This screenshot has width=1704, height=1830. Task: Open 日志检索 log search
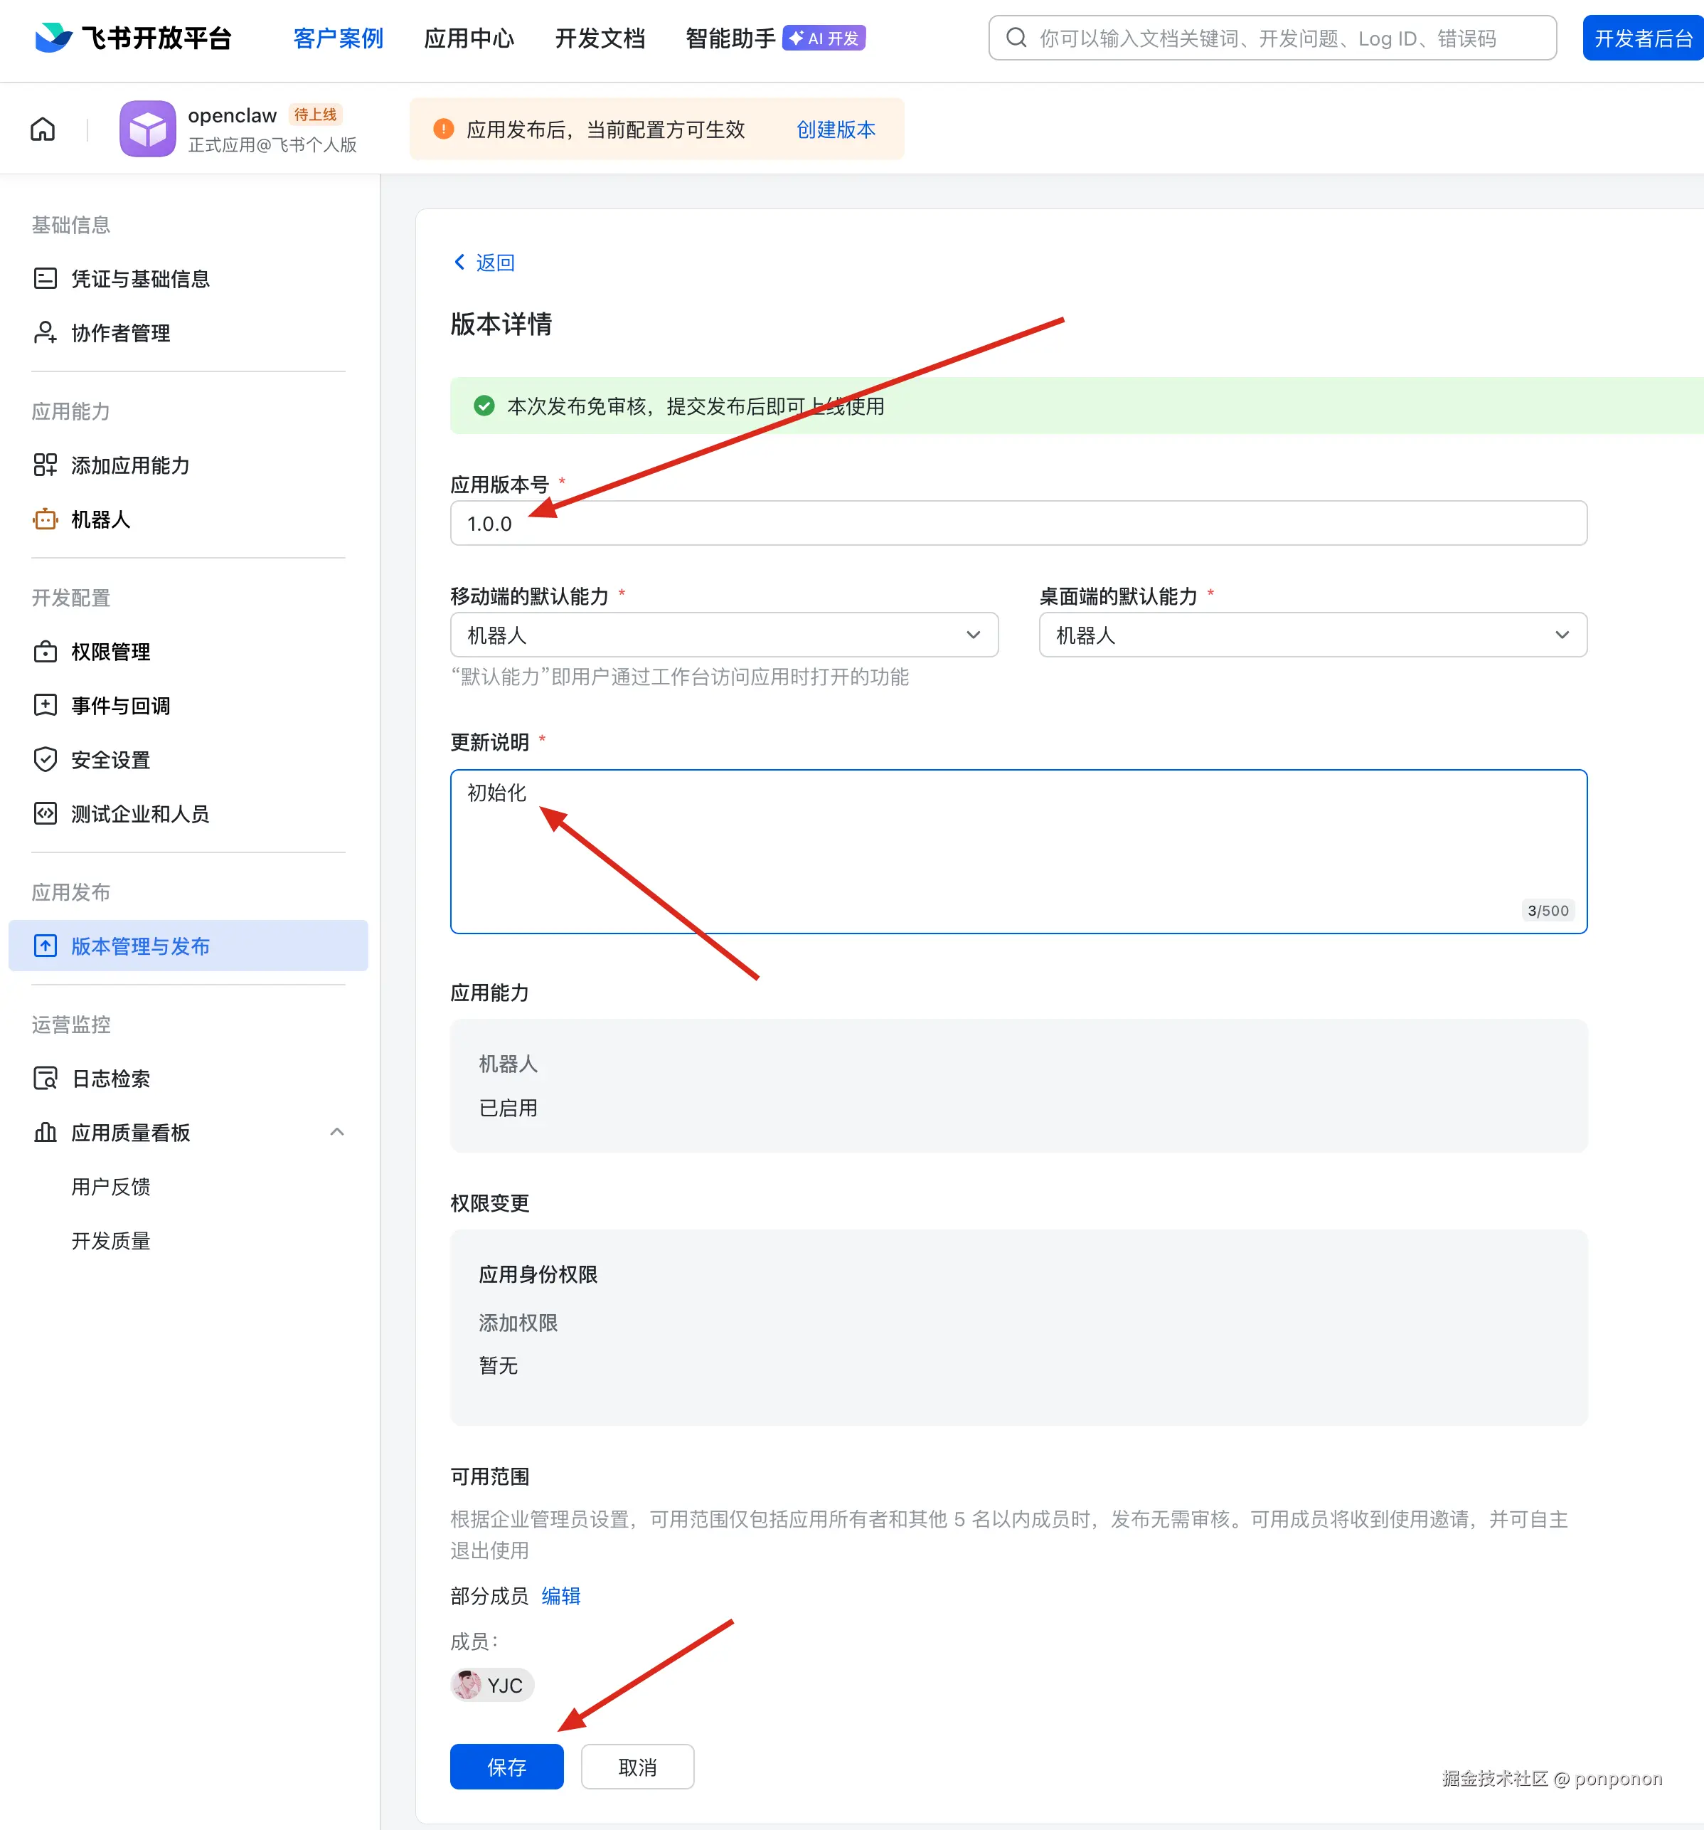[110, 1079]
